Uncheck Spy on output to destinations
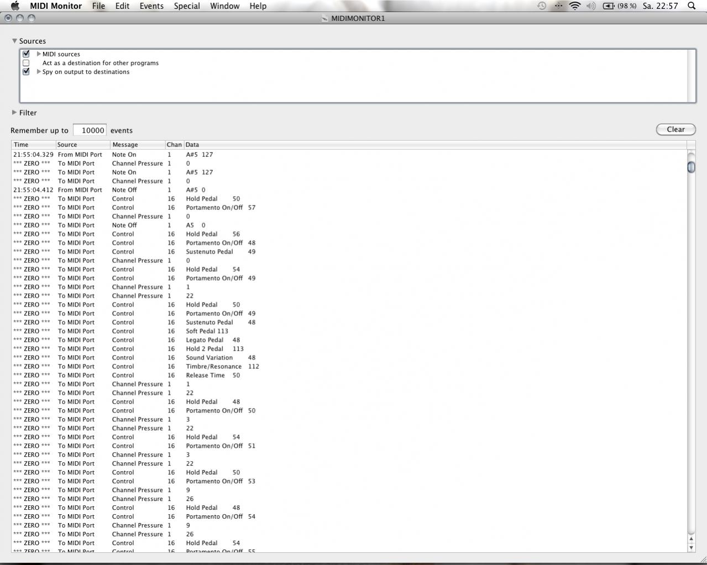The image size is (707, 565). pyautogui.click(x=26, y=71)
